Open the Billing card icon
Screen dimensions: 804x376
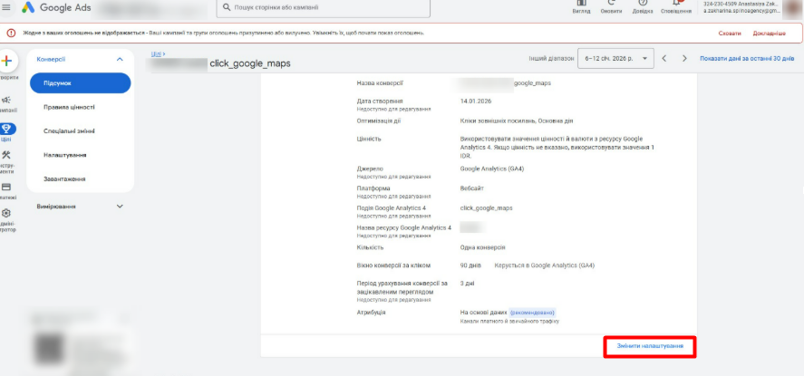(x=6, y=186)
